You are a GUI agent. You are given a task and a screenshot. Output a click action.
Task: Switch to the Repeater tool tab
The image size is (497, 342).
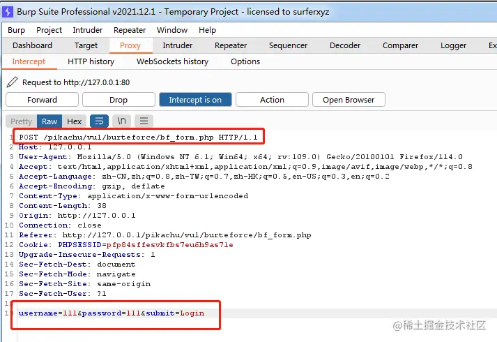231,45
